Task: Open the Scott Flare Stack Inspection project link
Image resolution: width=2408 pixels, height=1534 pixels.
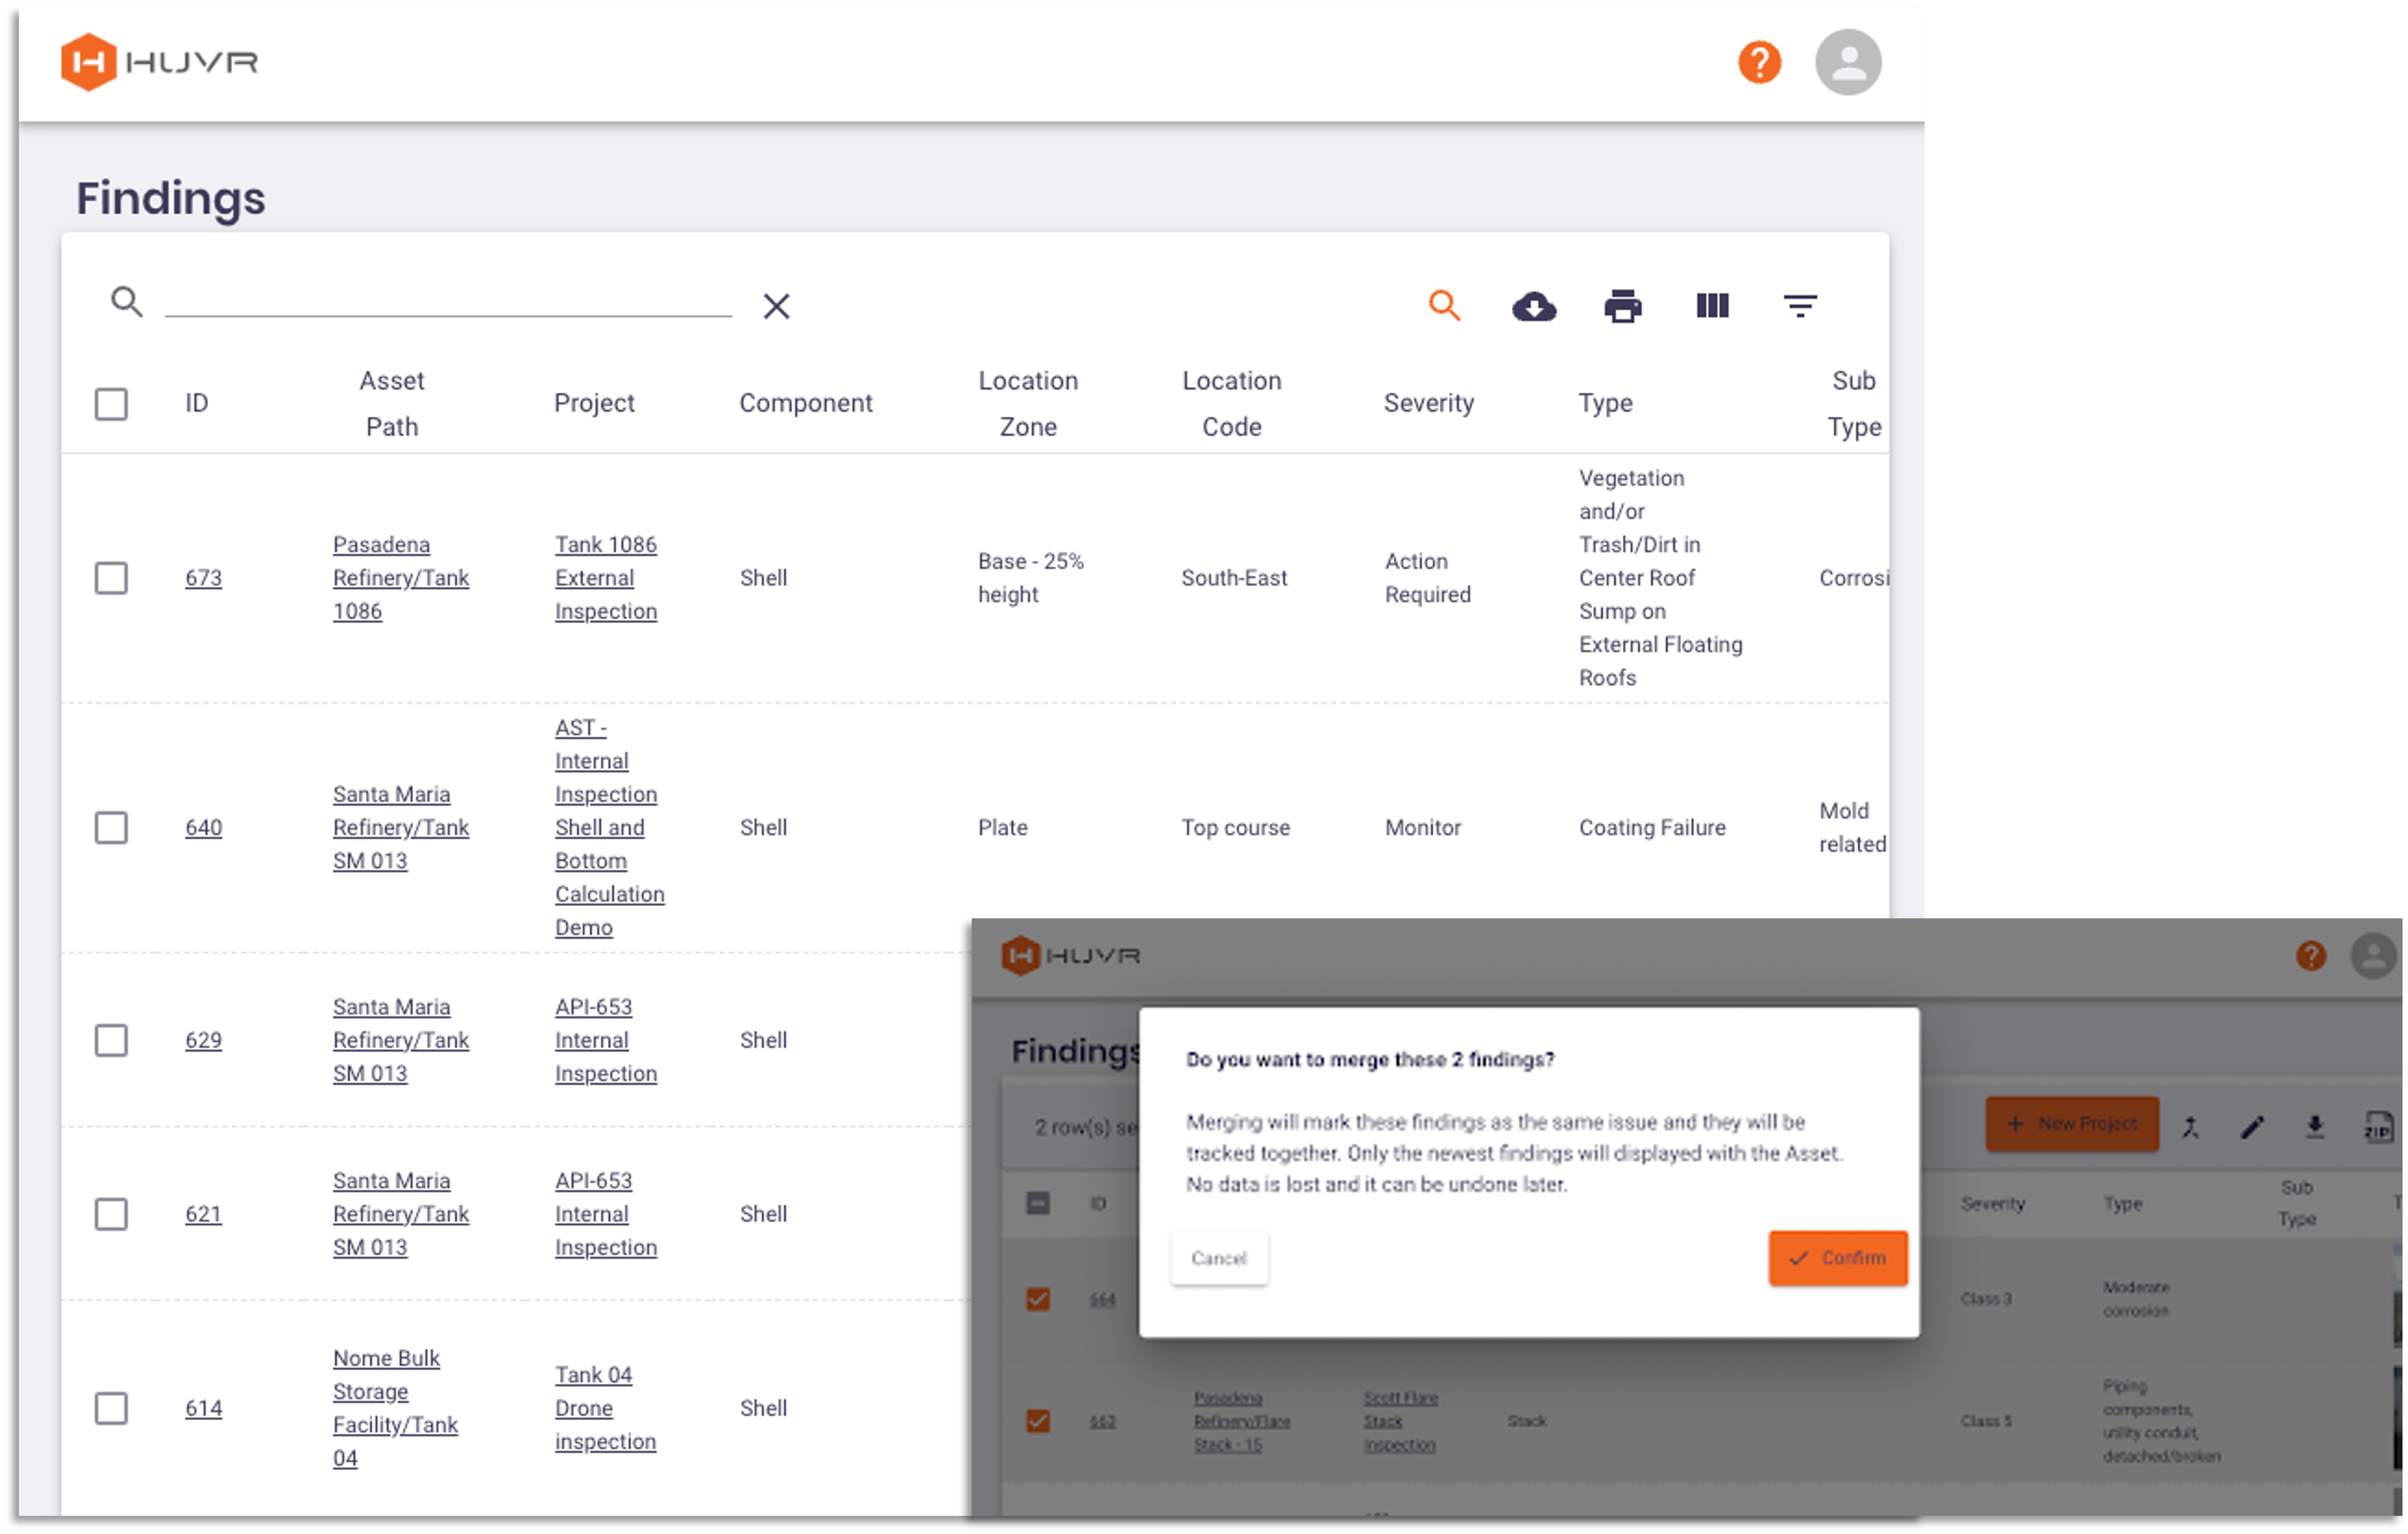Action: [x=1400, y=1422]
